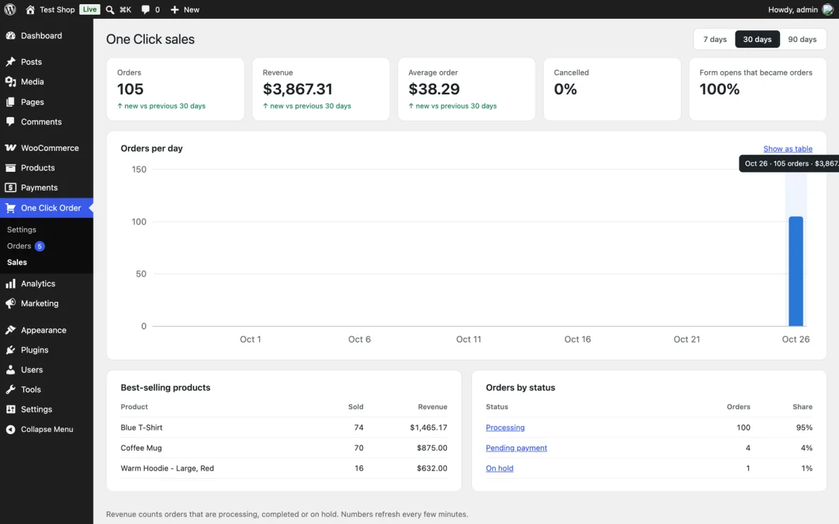Click the Collapse Menu label
This screenshot has height=524, width=839.
[47, 430]
